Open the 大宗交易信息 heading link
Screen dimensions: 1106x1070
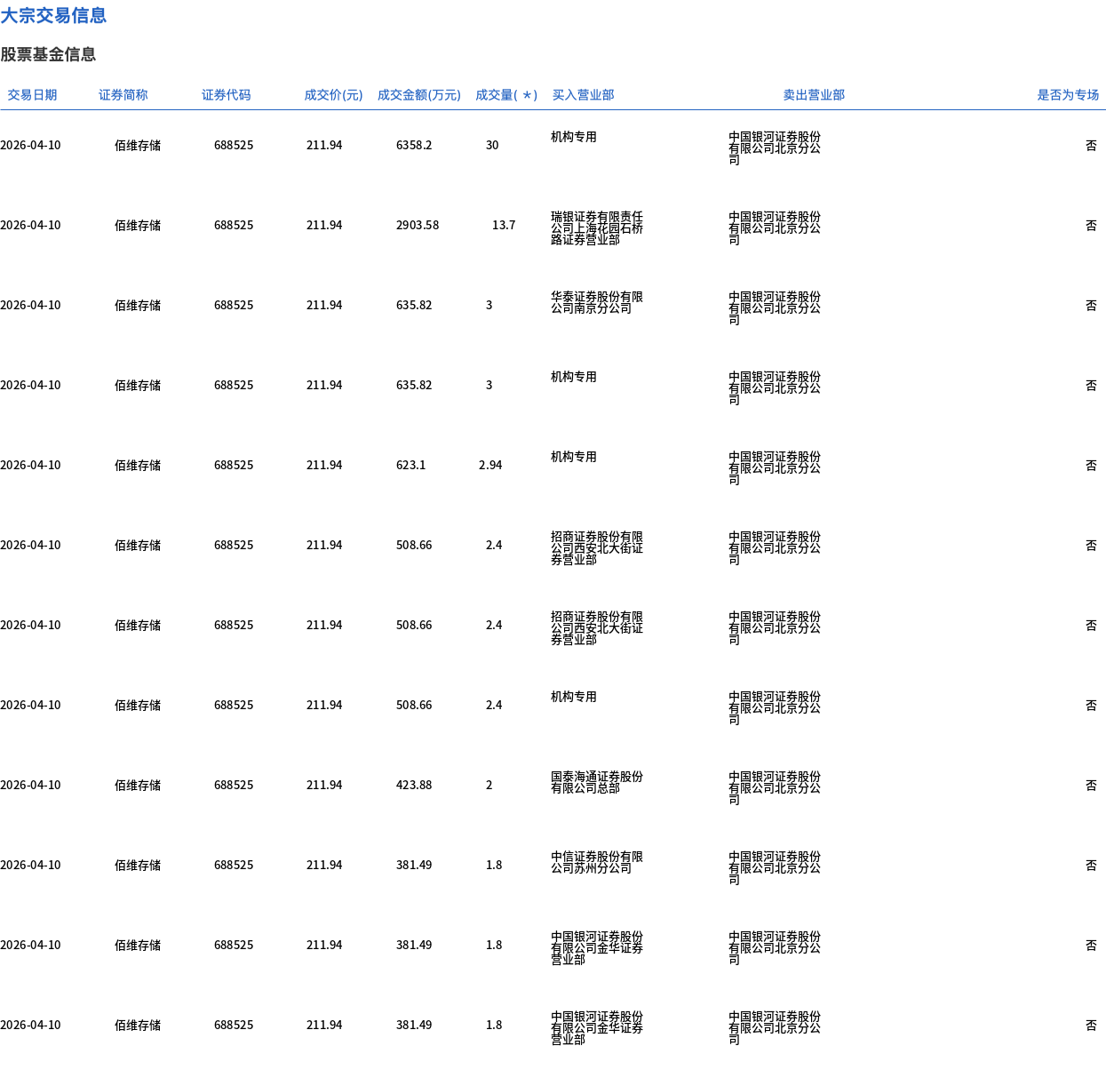click(53, 15)
